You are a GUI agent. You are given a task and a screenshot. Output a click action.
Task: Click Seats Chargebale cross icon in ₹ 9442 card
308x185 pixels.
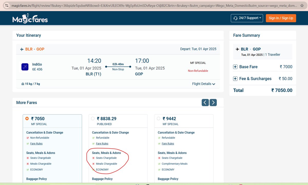159,158
